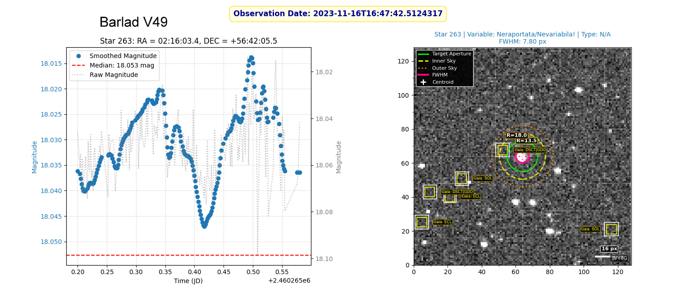
Task: Click the Barlad V49 title text
Action: point(133,23)
